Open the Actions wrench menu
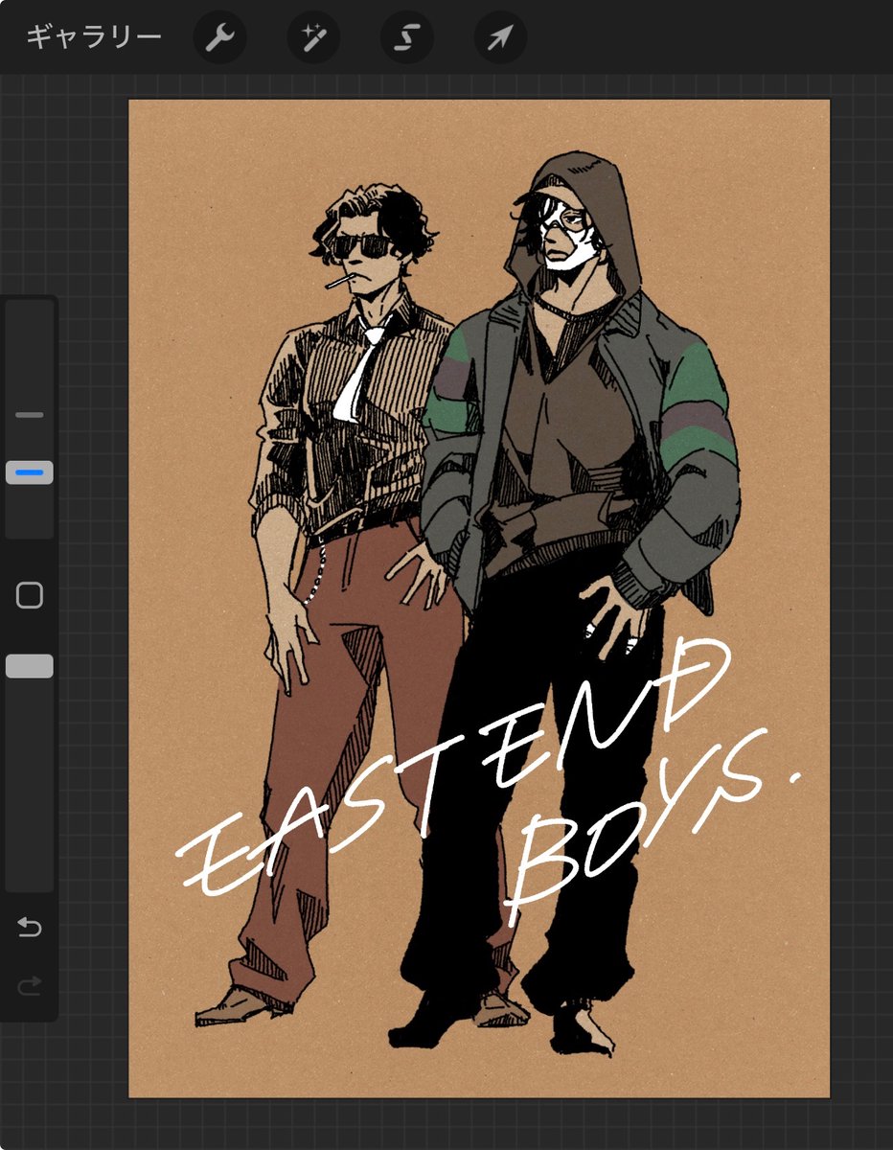893x1150 pixels. (220, 38)
